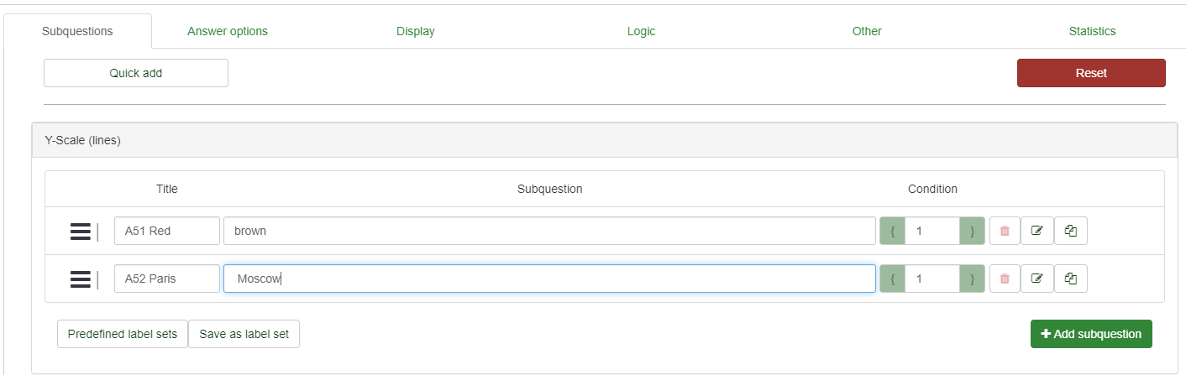Open editor for the brown subquestion

[x=1036, y=231]
